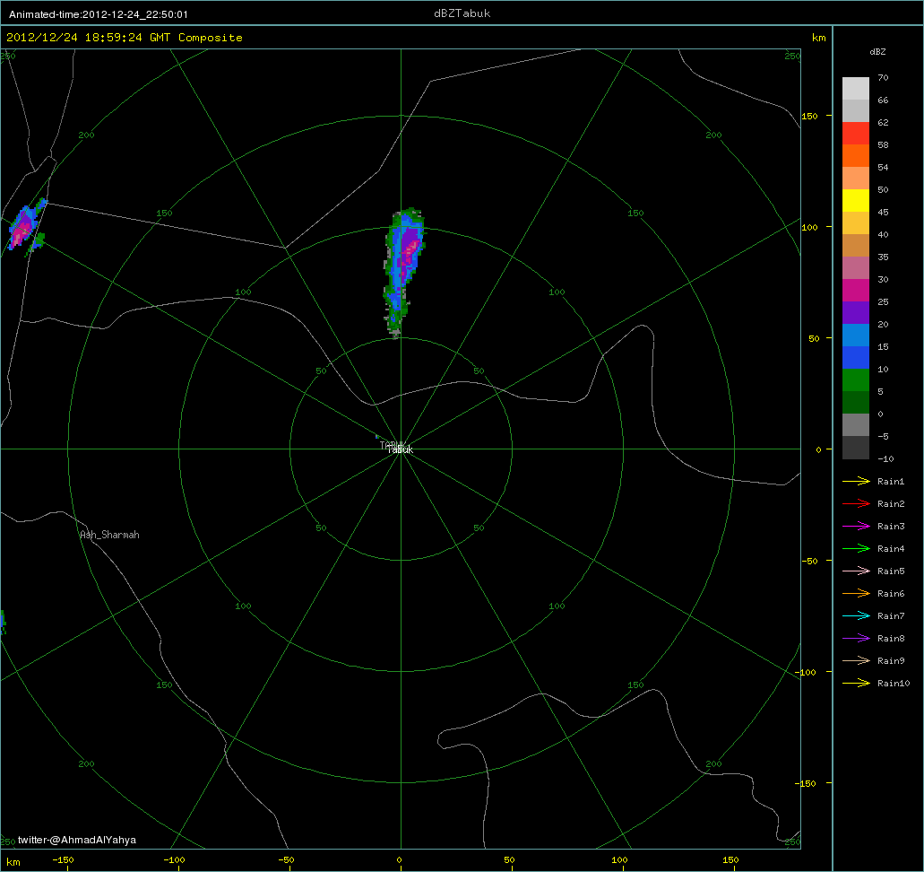Select the grey -5–0 dBZ swatch
This screenshot has height=872, width=924.
(856, 425)
